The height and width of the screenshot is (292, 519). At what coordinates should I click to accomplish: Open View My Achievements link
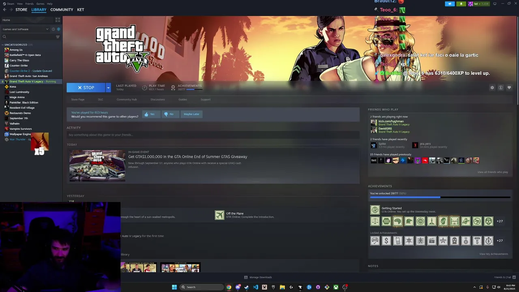click(493, 254)
